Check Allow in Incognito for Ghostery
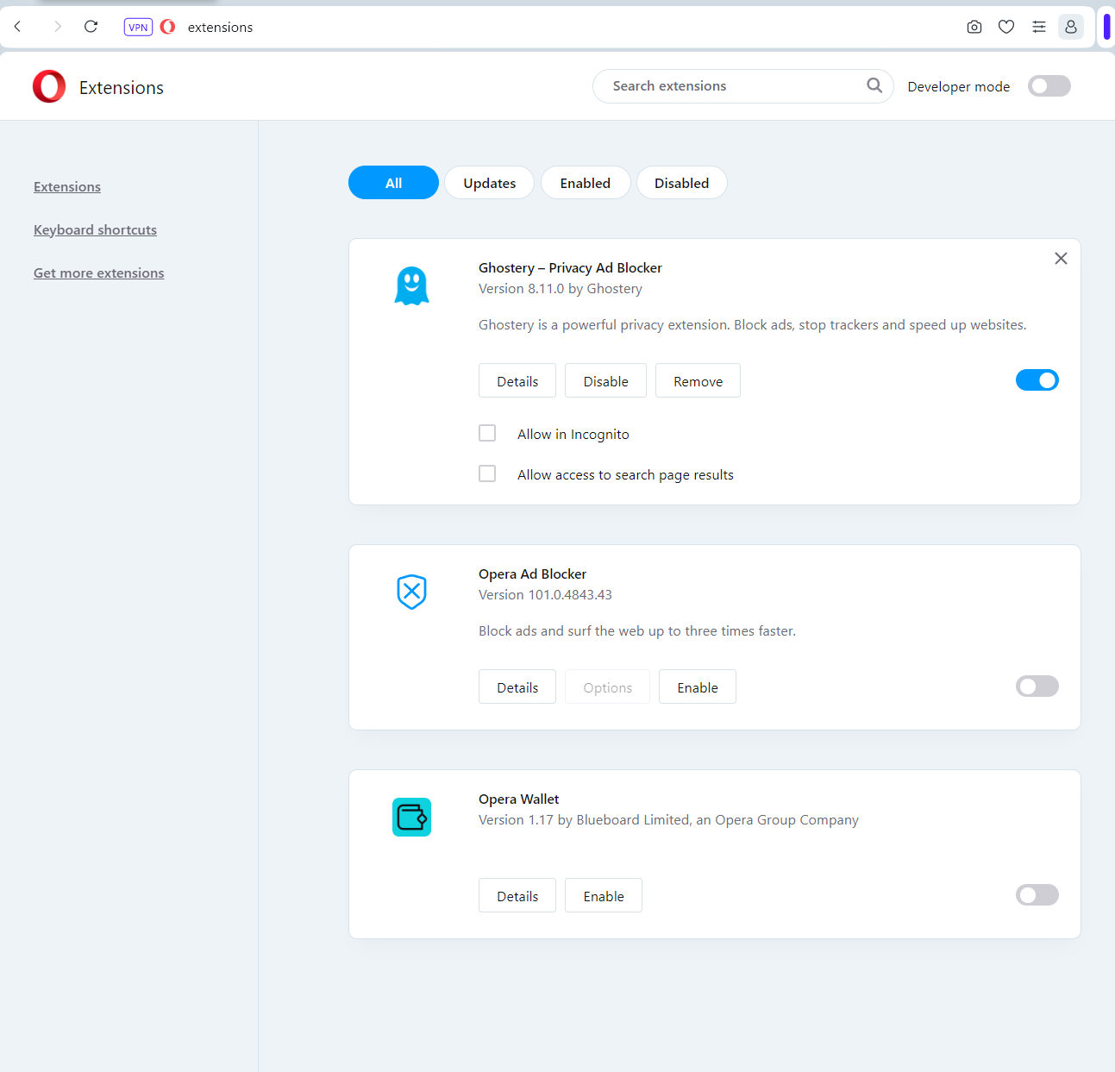The height and width of the screenshot is (1072, 1115). (x=487, y=433)
